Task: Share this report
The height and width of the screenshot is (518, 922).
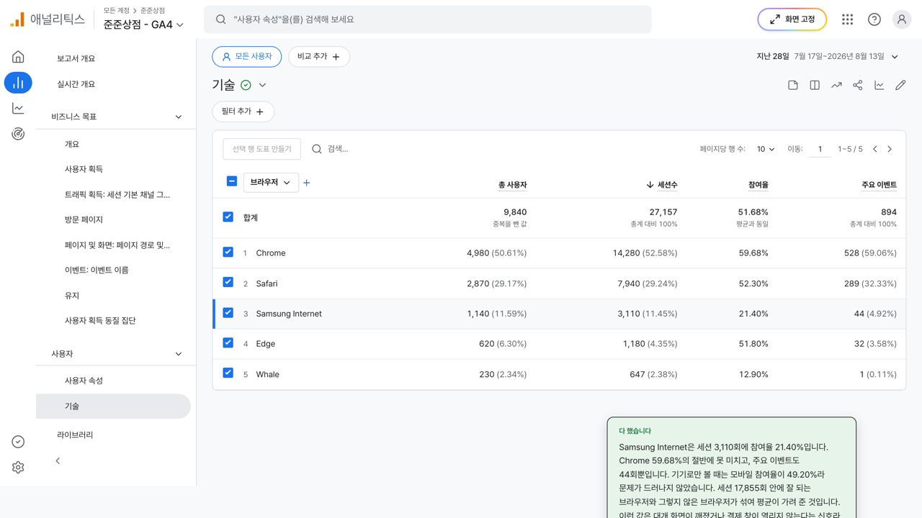Action: tap(858, 85)
